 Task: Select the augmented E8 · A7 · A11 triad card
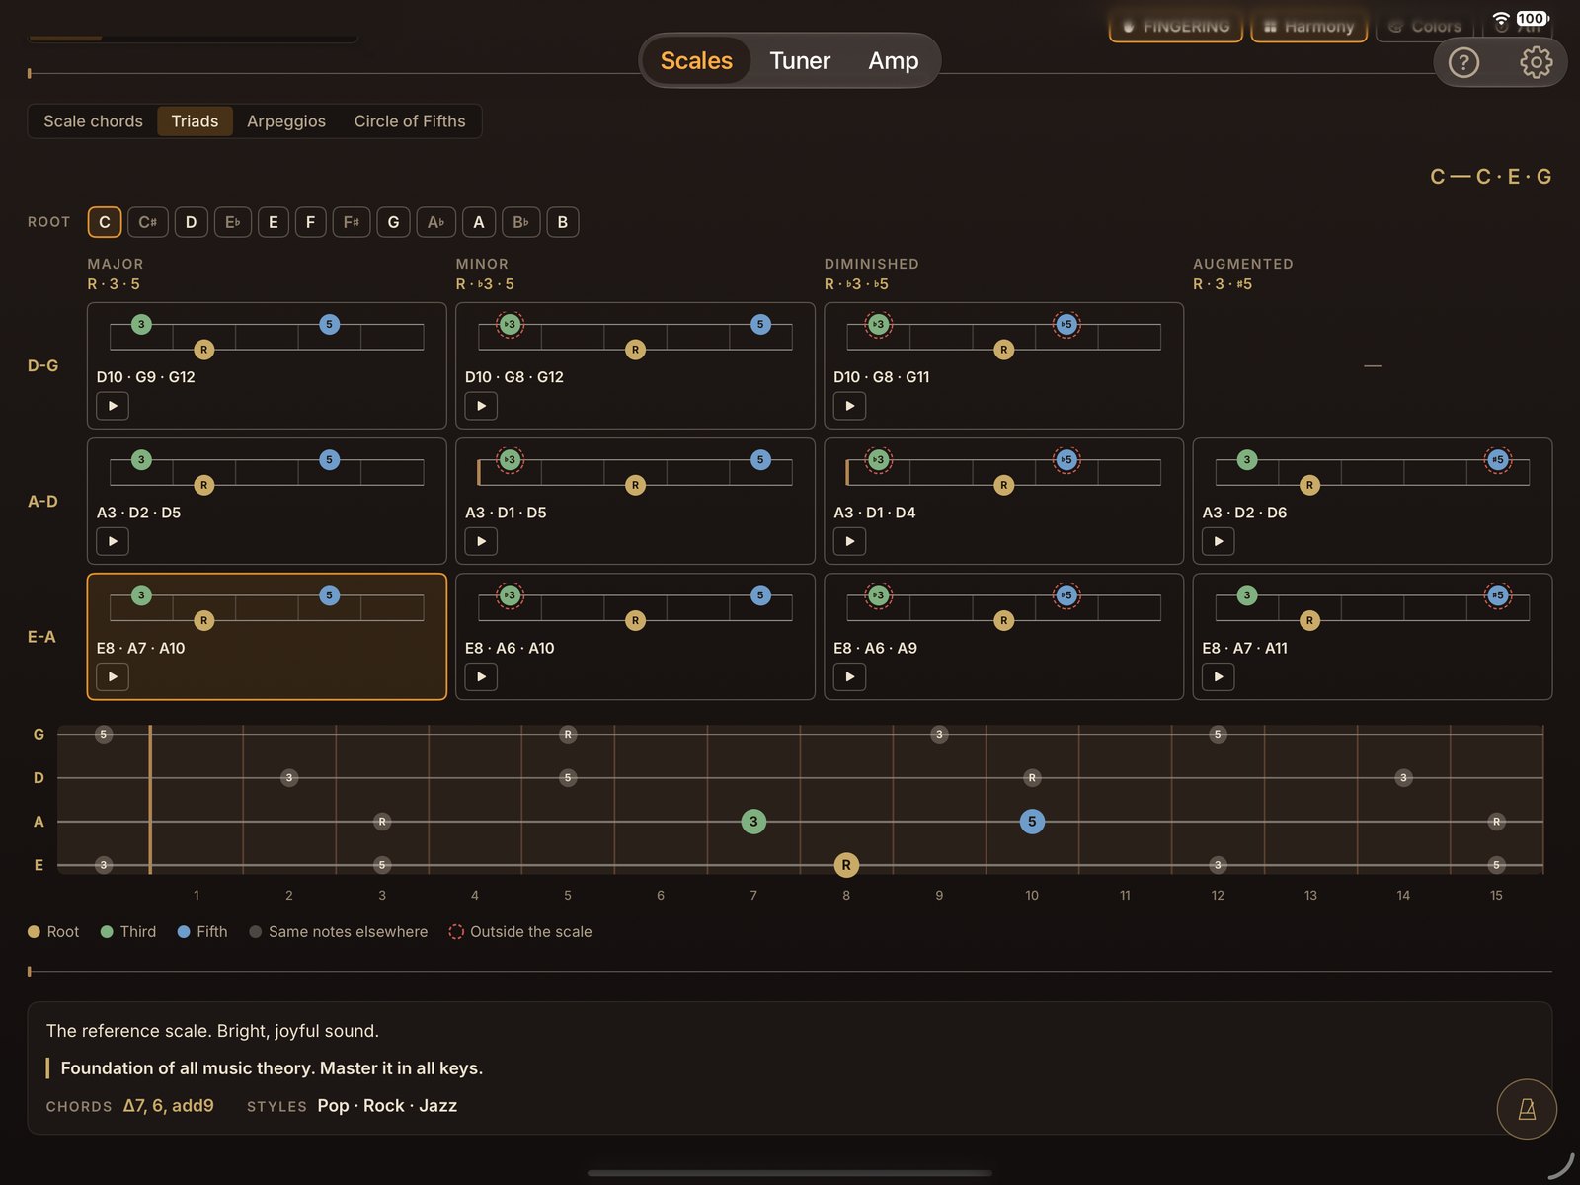pos(1373,637)
